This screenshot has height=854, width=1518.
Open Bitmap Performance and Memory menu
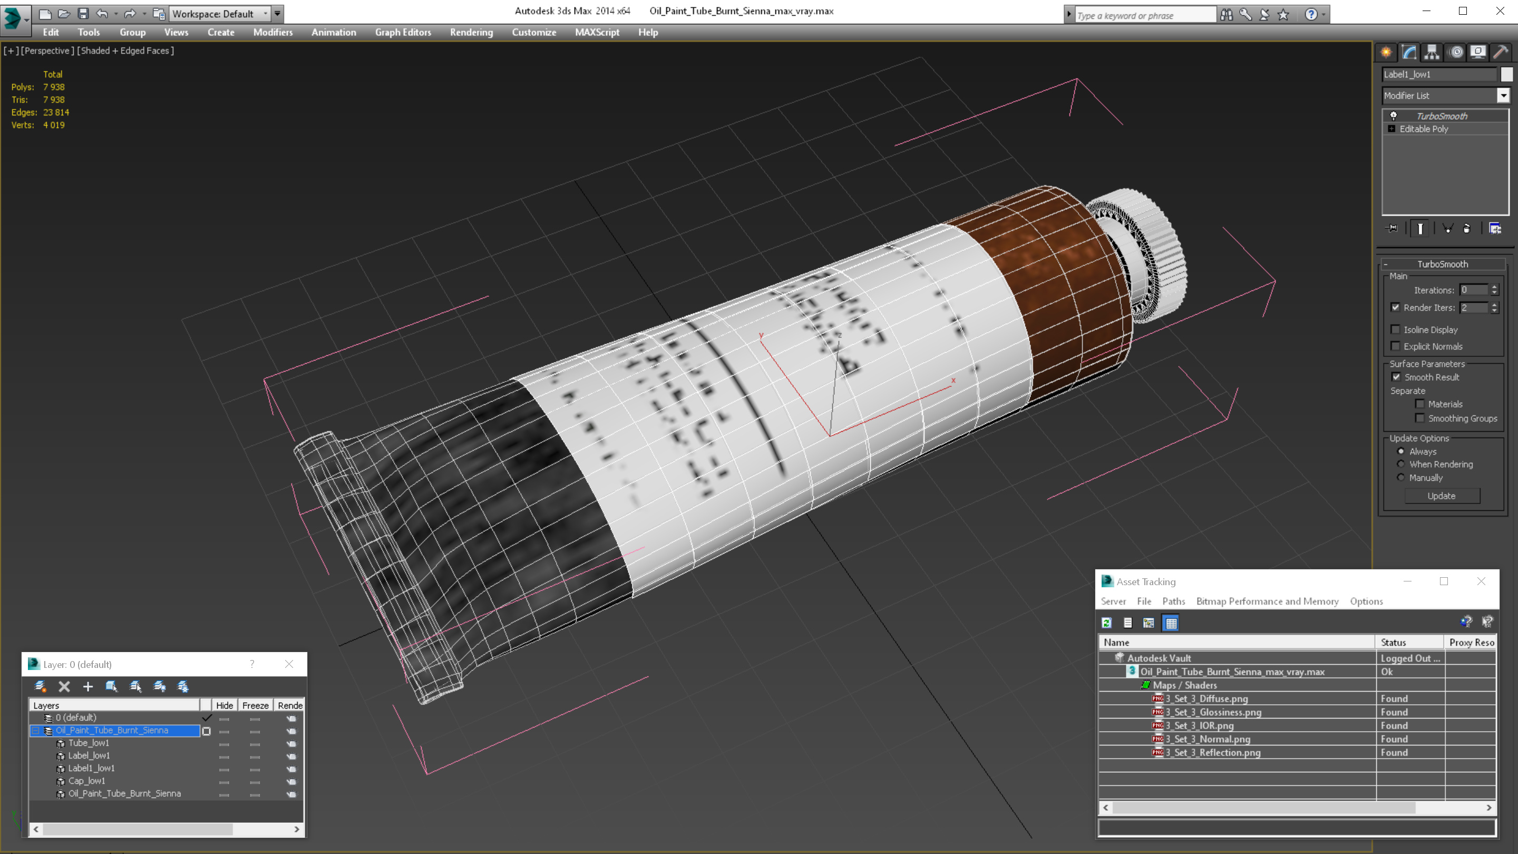(x=1267, y=601)
